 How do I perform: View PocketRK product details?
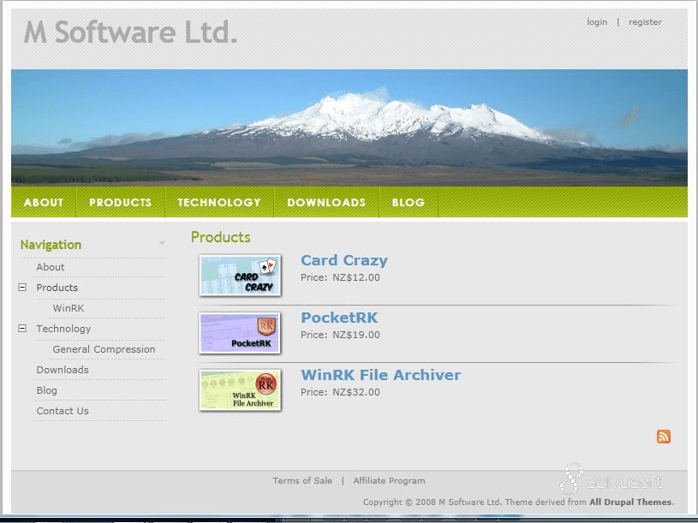pos(339,318)
